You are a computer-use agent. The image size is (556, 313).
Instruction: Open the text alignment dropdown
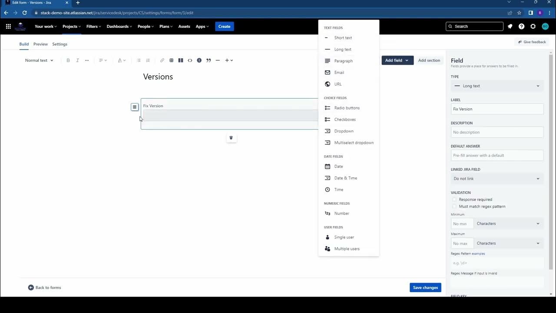click(x=103, y=60)
